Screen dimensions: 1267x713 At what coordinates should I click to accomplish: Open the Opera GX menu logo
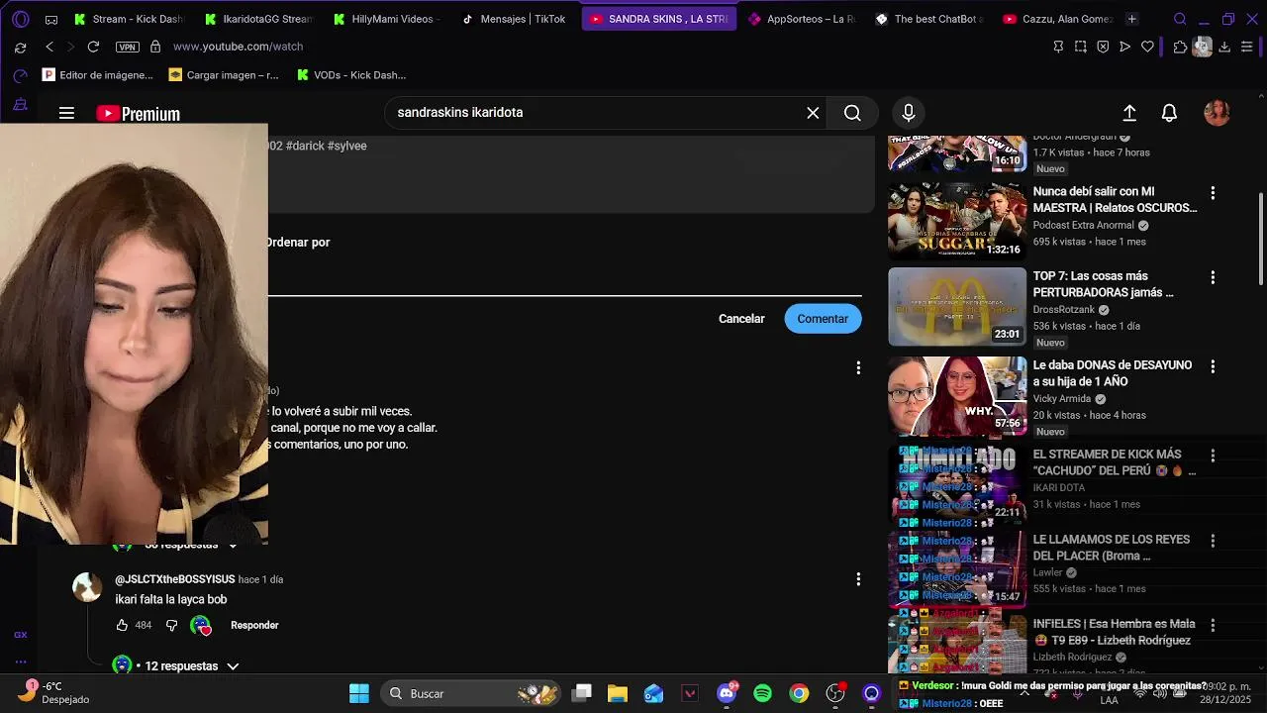pos(21,19)
